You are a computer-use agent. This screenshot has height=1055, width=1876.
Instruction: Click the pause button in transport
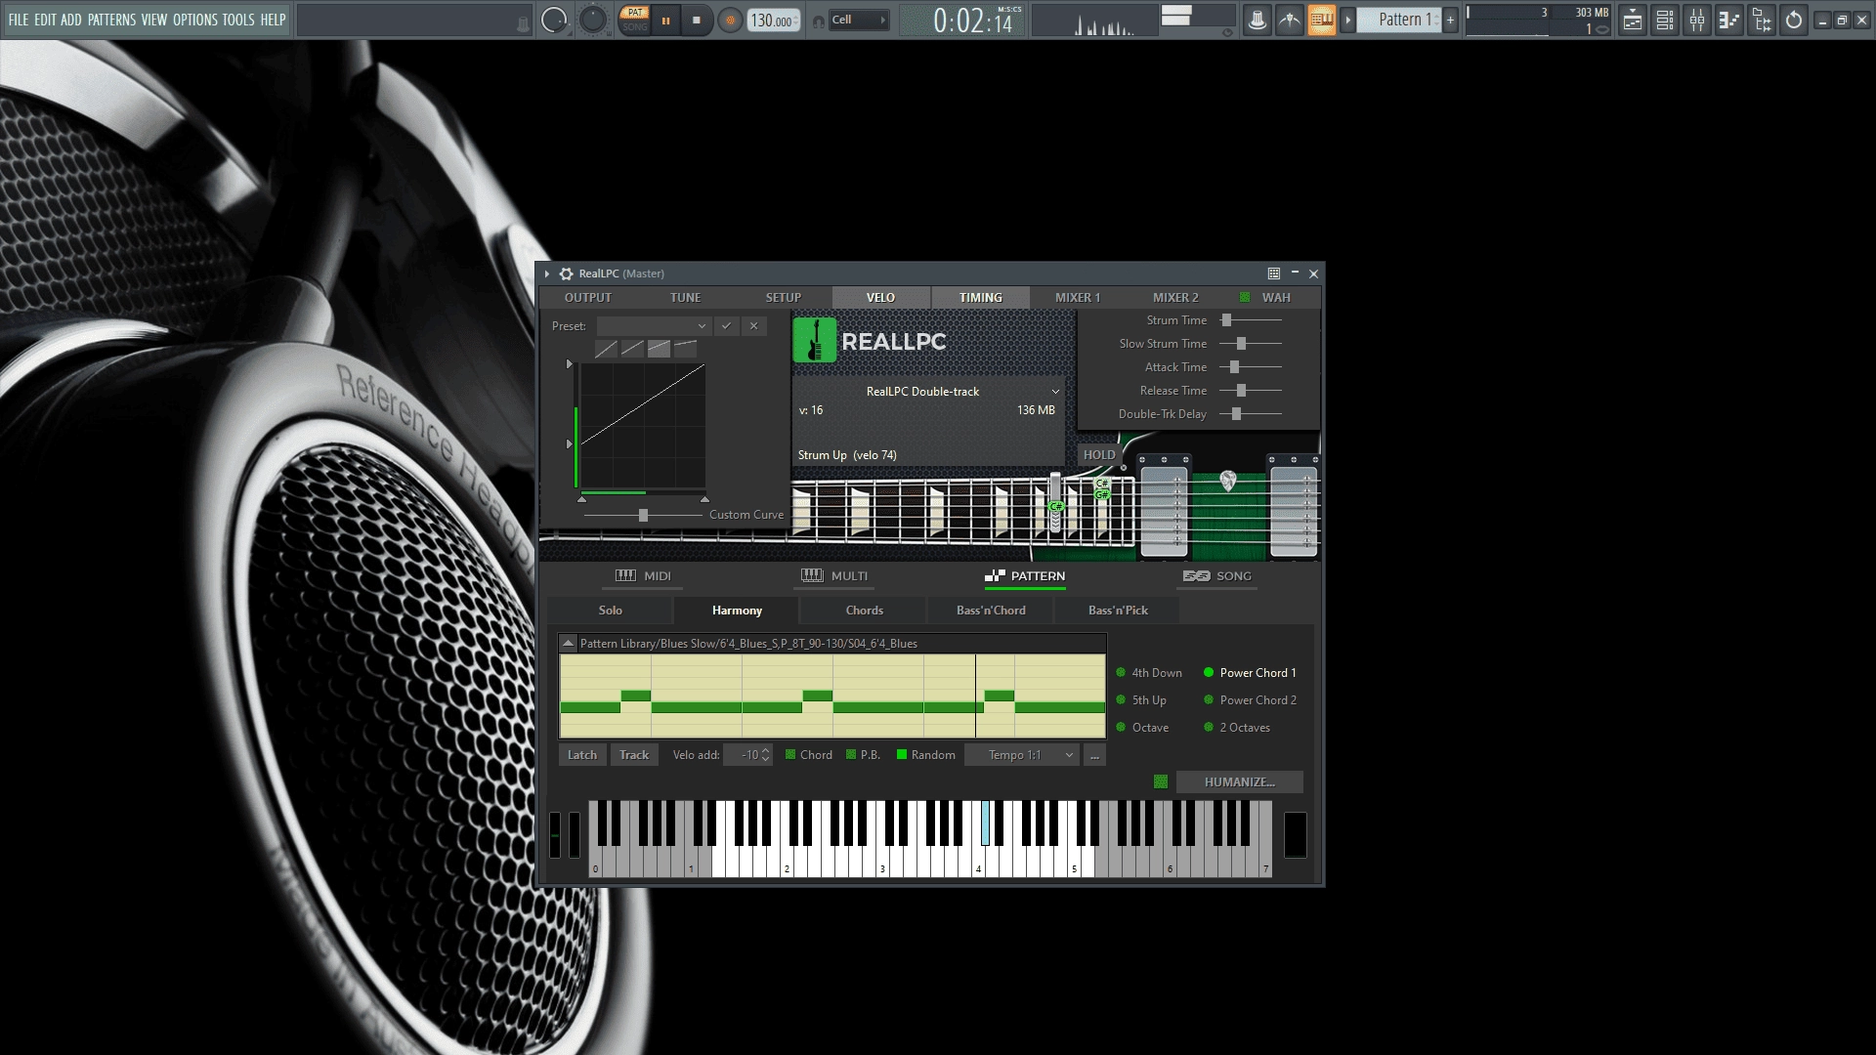pos(666,20)
